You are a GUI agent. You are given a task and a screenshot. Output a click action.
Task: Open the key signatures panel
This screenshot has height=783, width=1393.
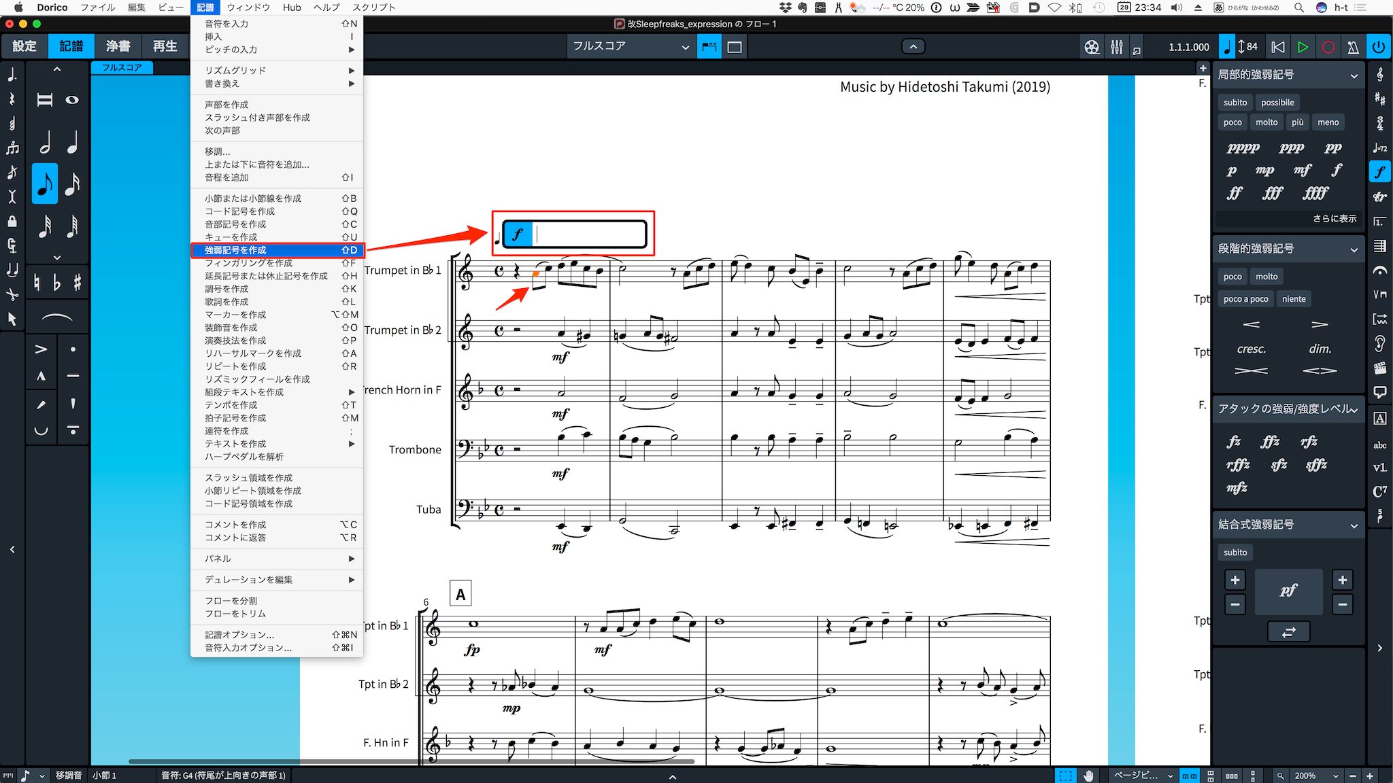point(1379,99)
